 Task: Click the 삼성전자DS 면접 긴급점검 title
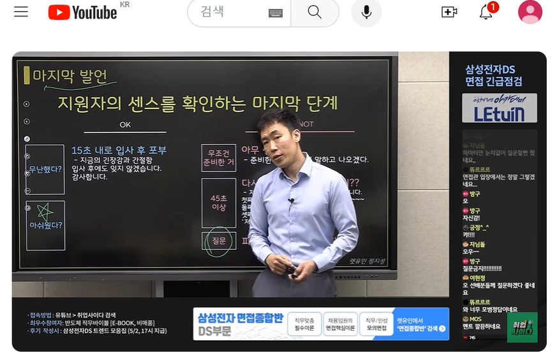point(494,75)
